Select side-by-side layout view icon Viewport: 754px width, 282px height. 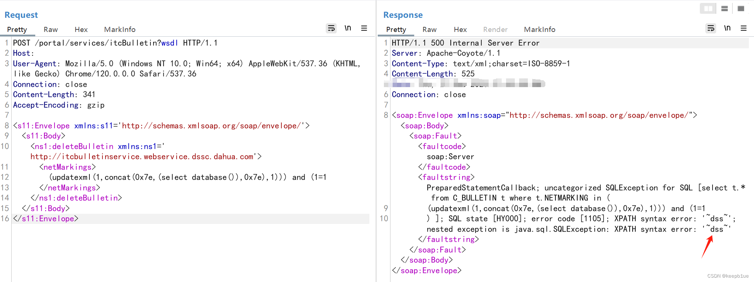(708, 8)
